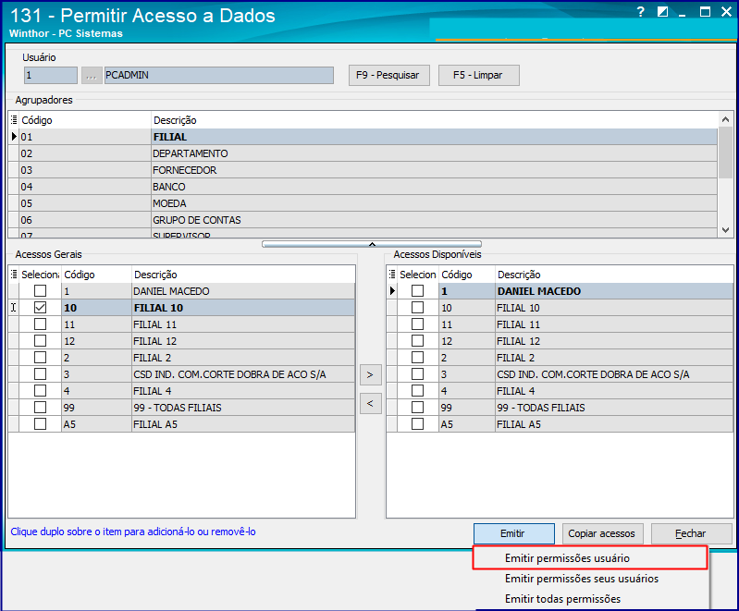739x611 pixels.
Task: Collapse the Agrupadores panel splitter arrow
Action: tap(372, 244)
